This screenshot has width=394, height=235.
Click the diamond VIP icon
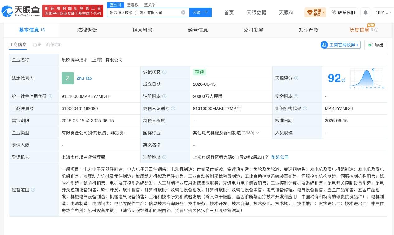pyautogui.click(x=310, y=12)
